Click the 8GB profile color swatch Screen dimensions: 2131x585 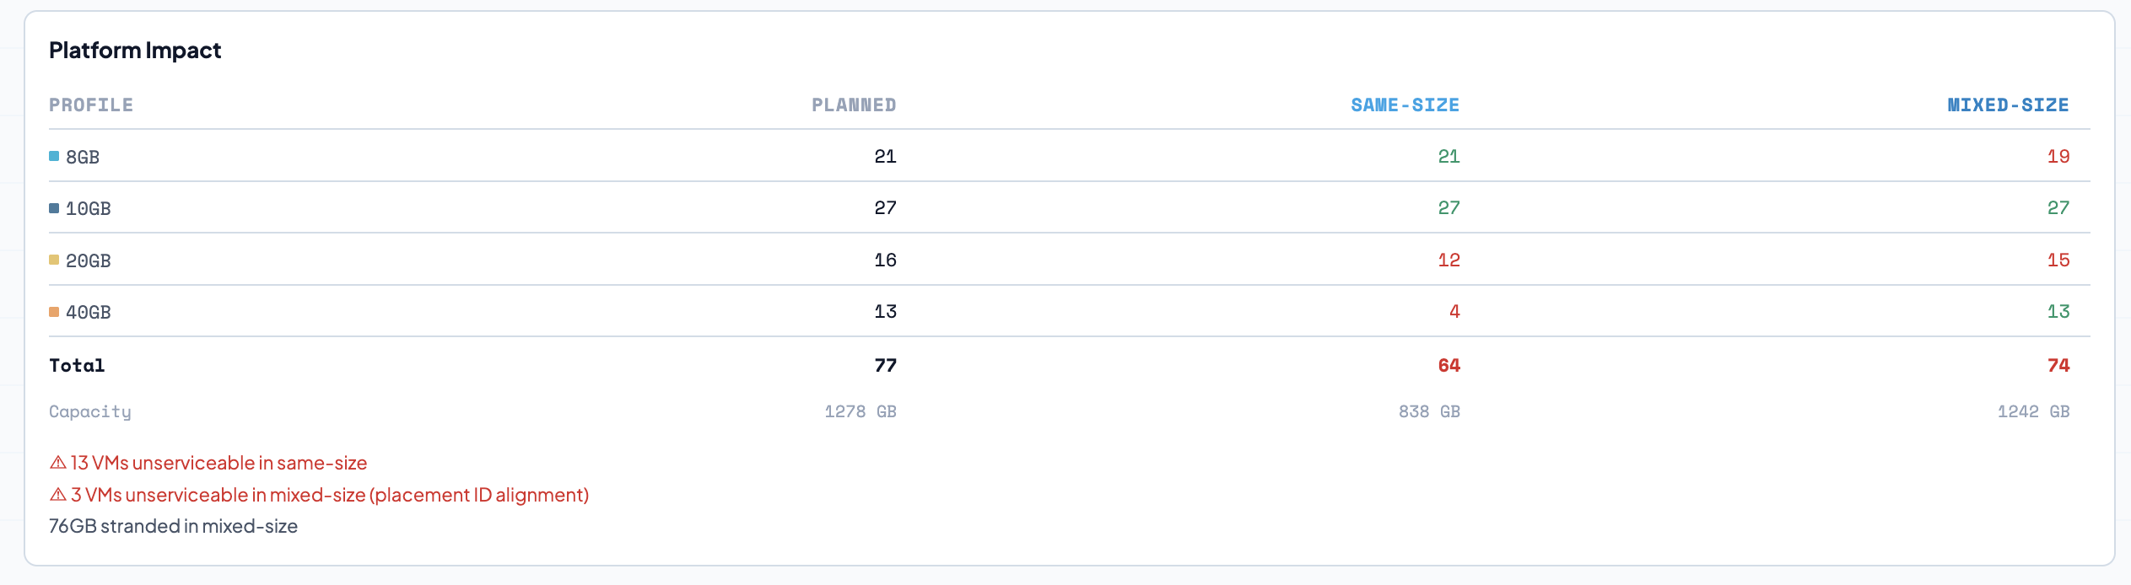(x=54, y=156)
